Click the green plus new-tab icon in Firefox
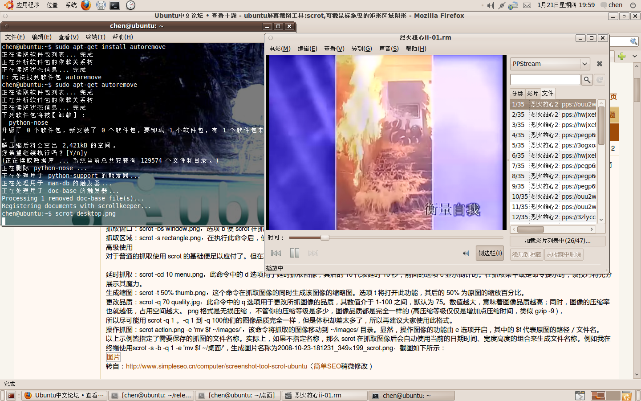 (x=622, y=56)
